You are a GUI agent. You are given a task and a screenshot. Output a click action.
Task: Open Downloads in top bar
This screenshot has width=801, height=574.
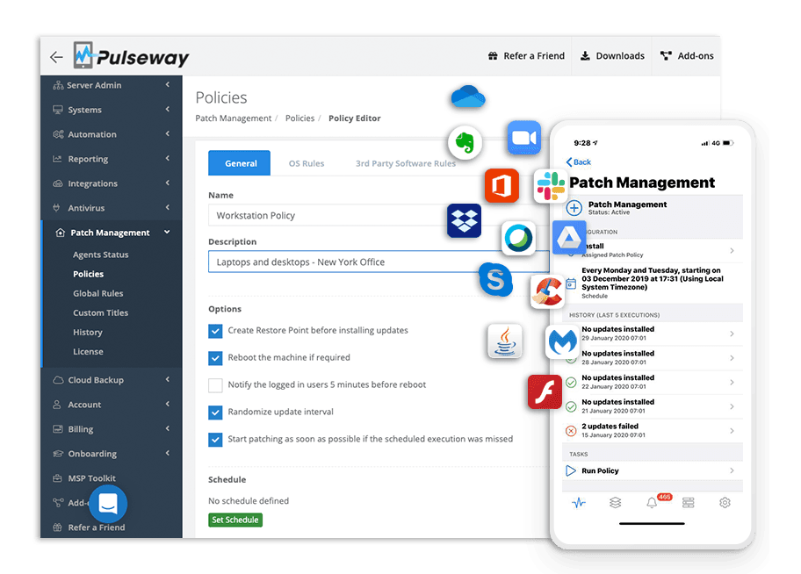coord(612,55)
